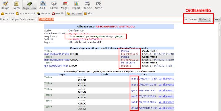Click 'Emesso il 14/11/2013 18:11' text
Image resolution: width=221 pixels, height=111 pixels.
pyautogui.click(x=158, y=66)
